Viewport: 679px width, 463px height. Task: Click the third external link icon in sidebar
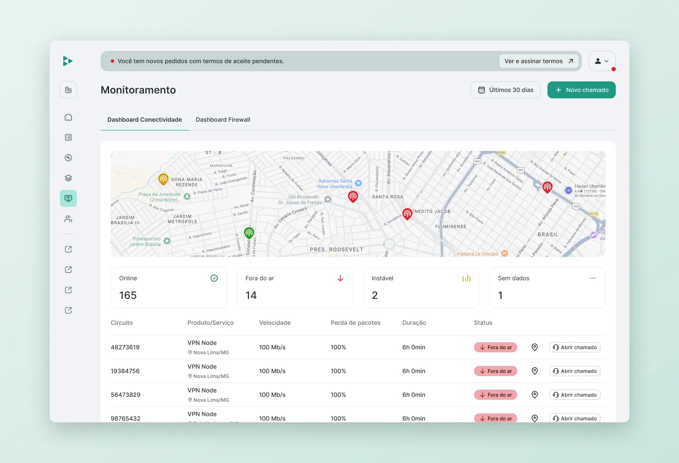point(68,290)
